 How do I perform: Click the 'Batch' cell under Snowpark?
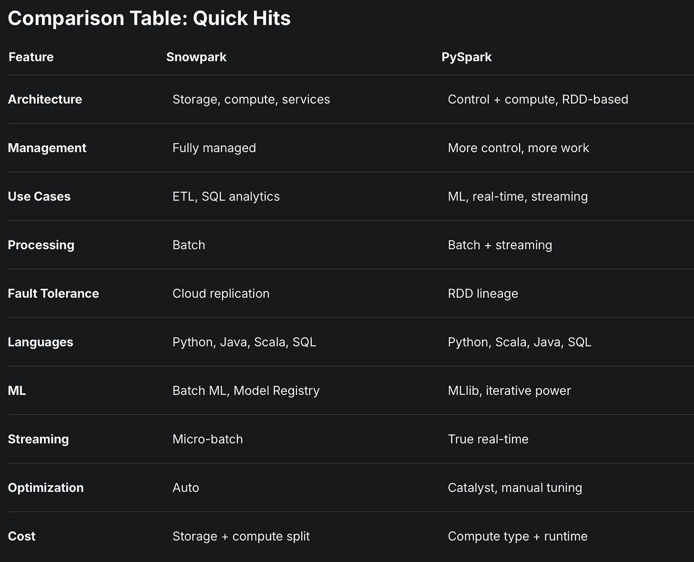[x=189, y=245]
